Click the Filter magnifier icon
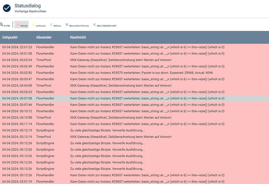This screenshot has width=269, height=184. [2, 24]
